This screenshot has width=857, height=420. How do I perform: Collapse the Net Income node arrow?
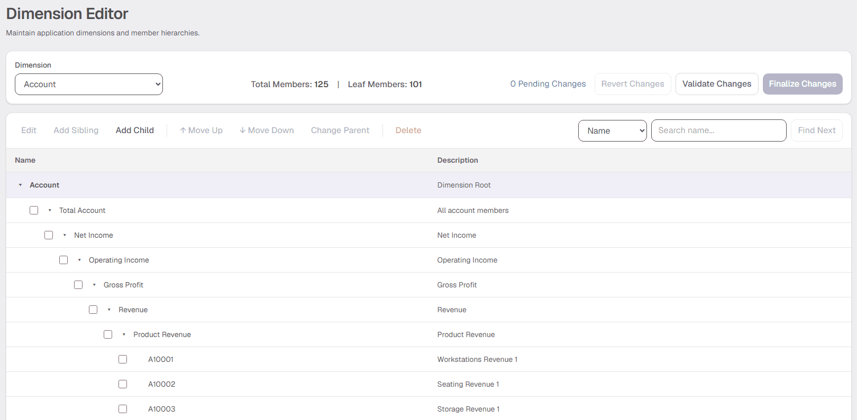[65, 235]
